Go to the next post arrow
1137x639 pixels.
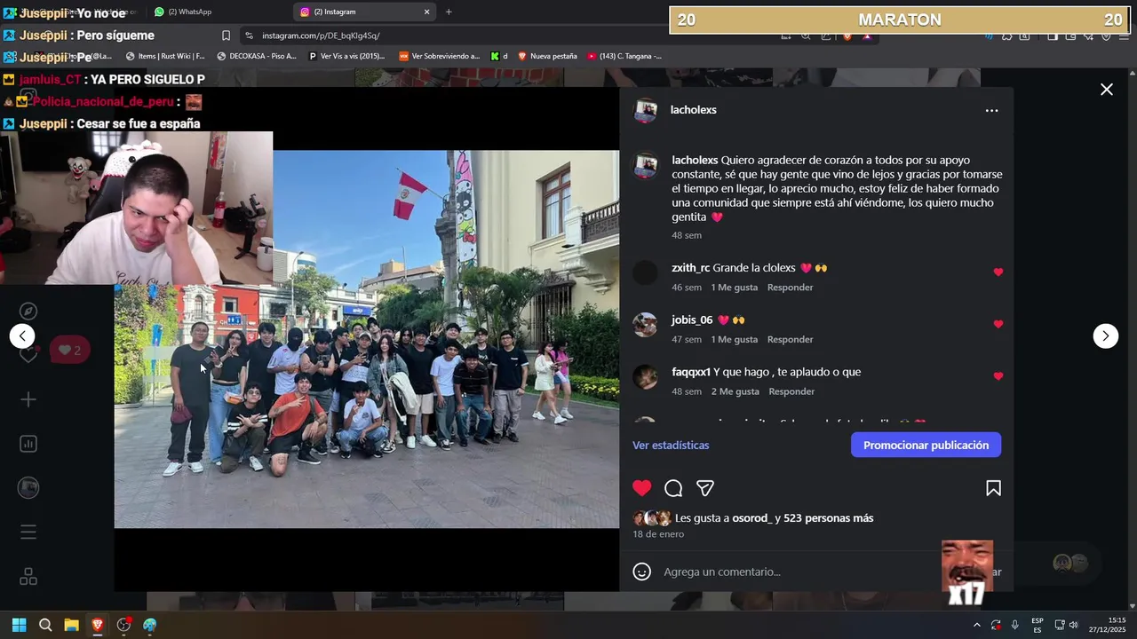1105,335
